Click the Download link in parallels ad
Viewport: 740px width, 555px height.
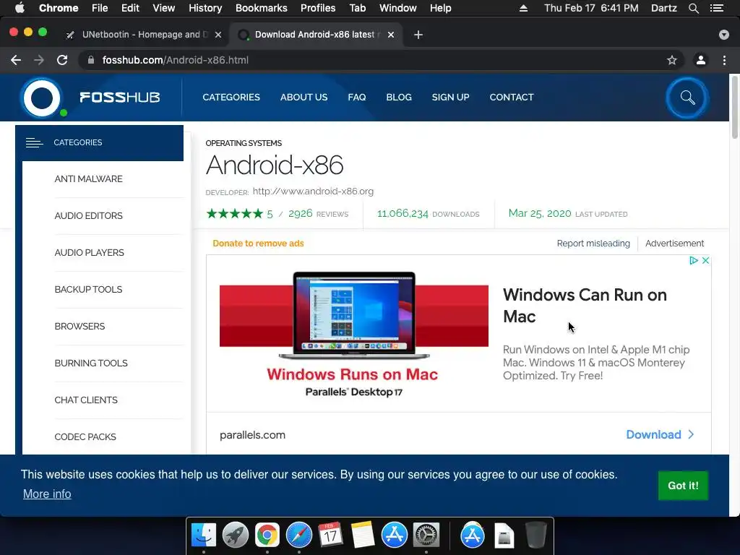pos(653,434)
